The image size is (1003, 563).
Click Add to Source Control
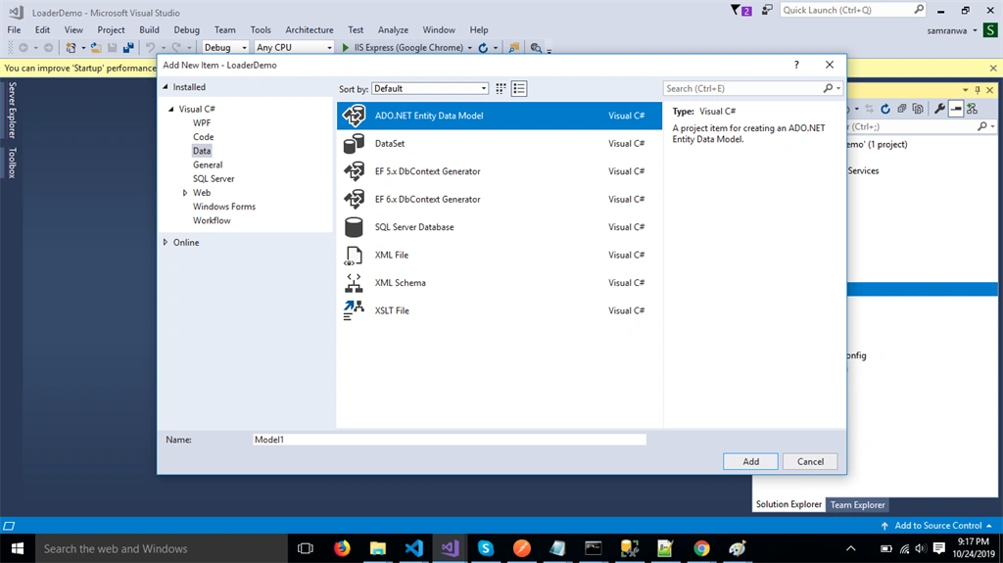[x=937, y=525]
